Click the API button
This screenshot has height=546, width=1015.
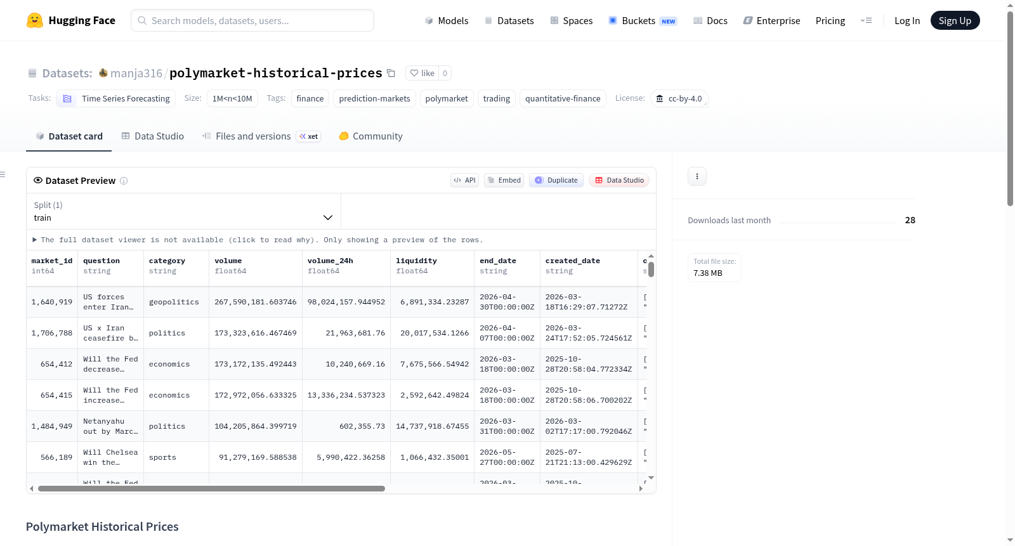coord(464,180)
